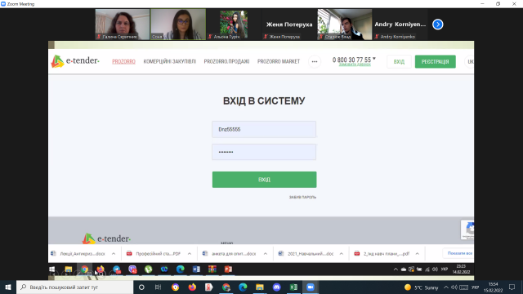
Task: Select Соня's video thumbnail
Action: point(178,24)
